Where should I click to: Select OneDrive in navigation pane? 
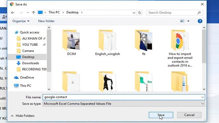pos(27,78)
